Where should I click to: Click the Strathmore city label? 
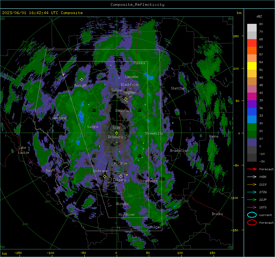point(148,181)
